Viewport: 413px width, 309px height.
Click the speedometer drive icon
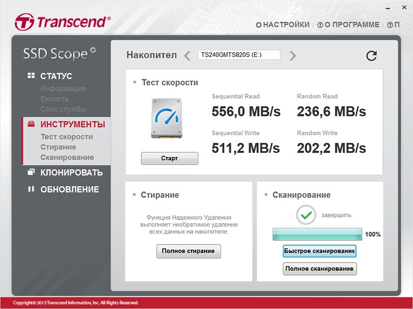pyautogui.click(x=167, y=118)
